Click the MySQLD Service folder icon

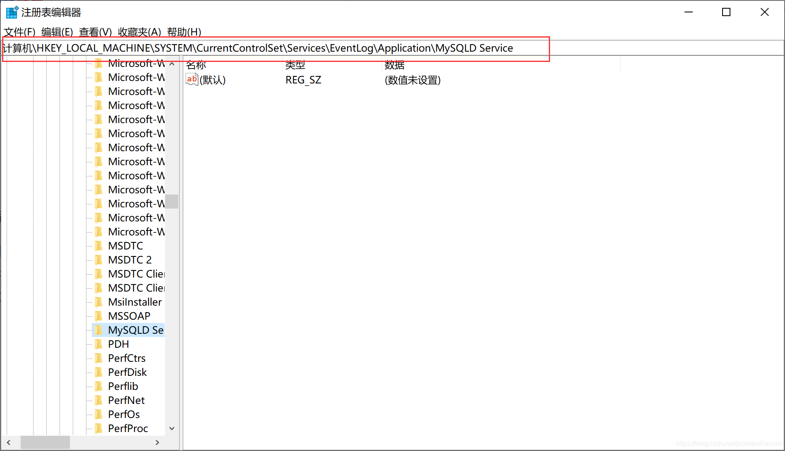pos(98,330)
